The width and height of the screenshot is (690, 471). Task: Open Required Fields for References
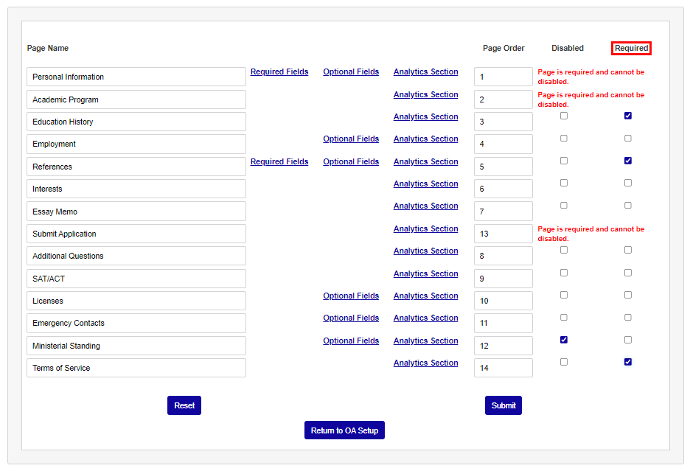coord(279,161)
